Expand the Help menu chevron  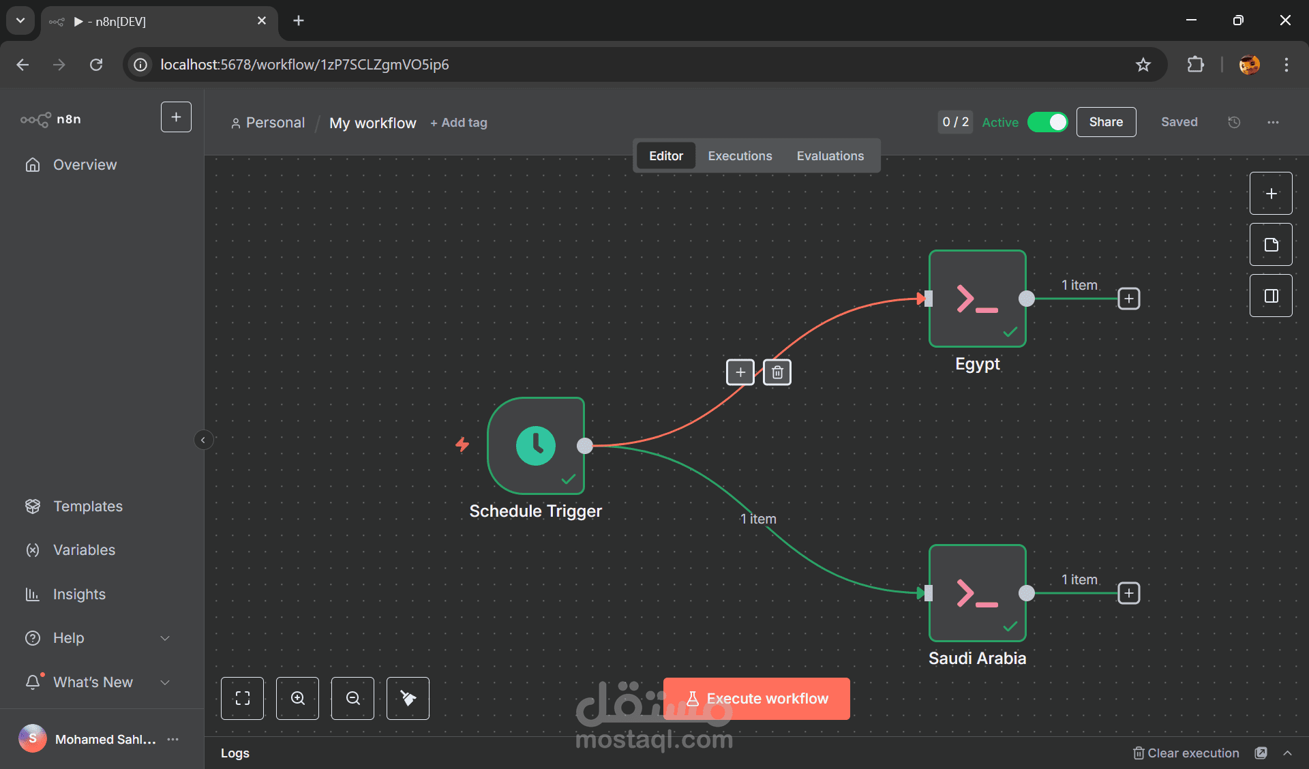click(x=165, y=638)
